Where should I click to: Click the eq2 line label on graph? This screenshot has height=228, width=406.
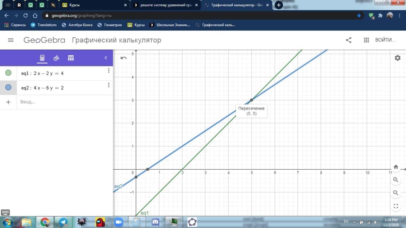(x=118, y=186)
